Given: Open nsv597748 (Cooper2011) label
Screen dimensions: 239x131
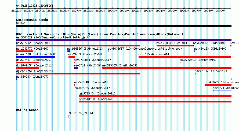Looking at the screenshot, I should tap(92, 82).
